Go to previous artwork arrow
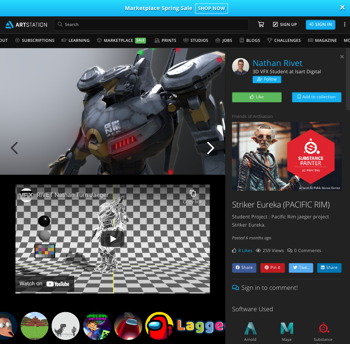The image size is (350, 344). pos(14,148)
